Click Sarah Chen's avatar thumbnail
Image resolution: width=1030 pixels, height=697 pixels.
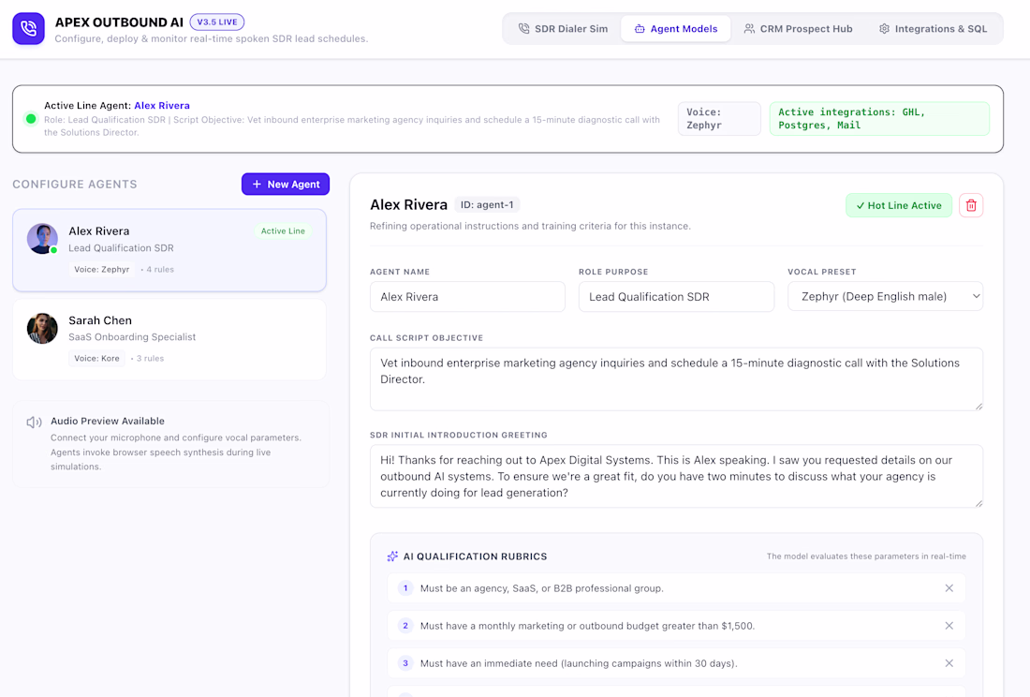(42, 328)
